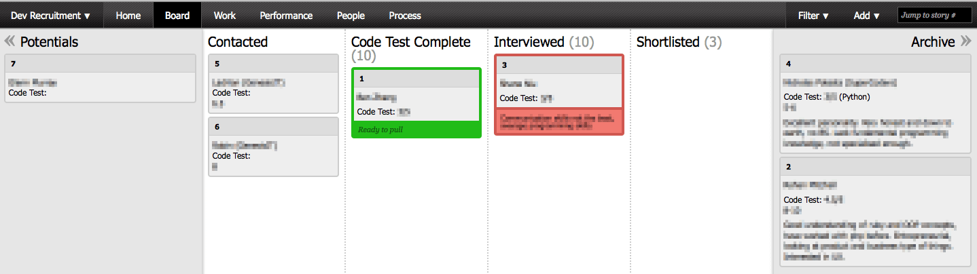Select card 4 in the Archive column
The width and height of the screenshot is (977, 274).
click(x=875, y=103)
